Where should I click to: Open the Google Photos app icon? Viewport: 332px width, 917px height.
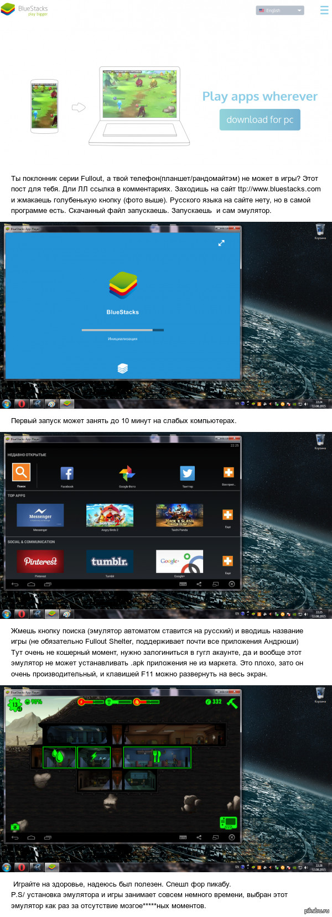pos(127,473)
